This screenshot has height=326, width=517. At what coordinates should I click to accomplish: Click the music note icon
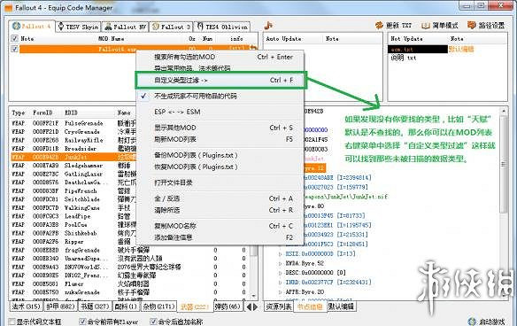268,25
